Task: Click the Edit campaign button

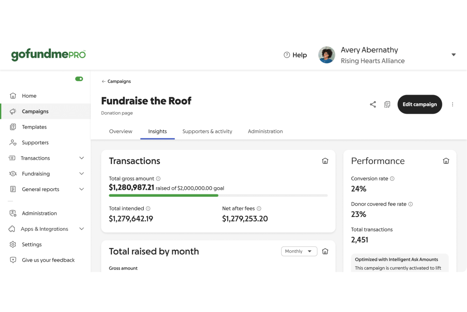Action: [x=420, y=104]
